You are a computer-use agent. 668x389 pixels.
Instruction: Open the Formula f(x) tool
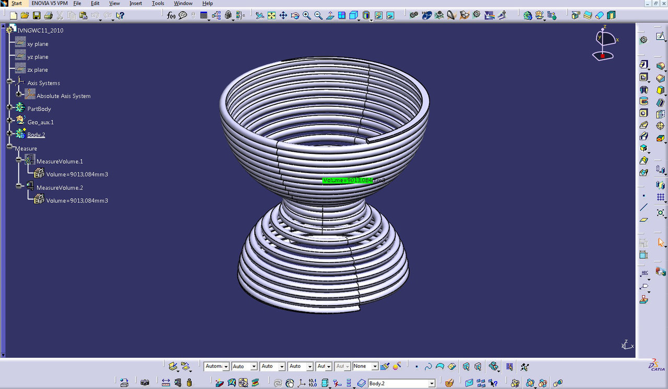click(x=171, y=16)
